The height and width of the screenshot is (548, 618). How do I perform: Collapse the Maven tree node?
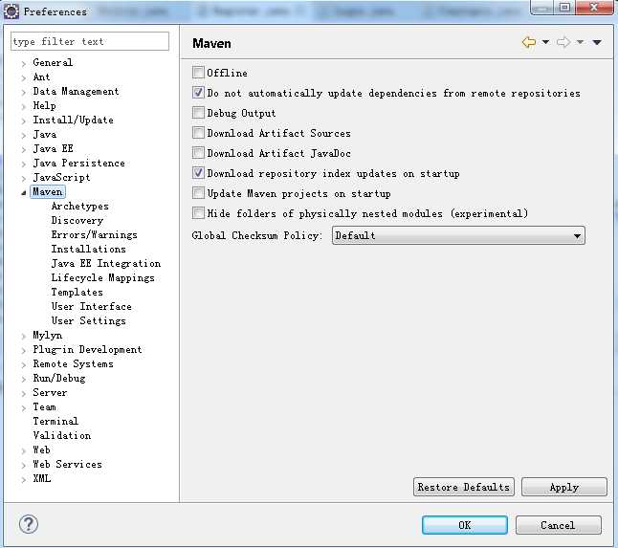[x=24, y=192]
